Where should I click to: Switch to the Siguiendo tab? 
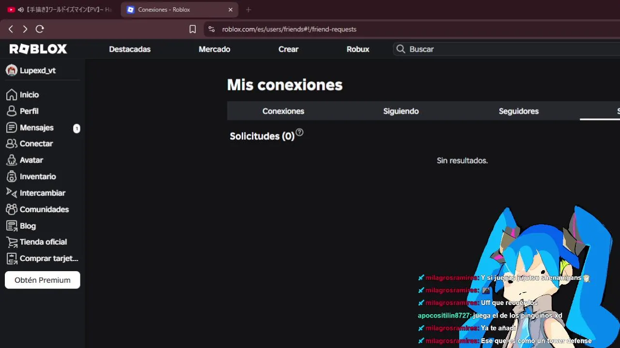click(401, 111)
